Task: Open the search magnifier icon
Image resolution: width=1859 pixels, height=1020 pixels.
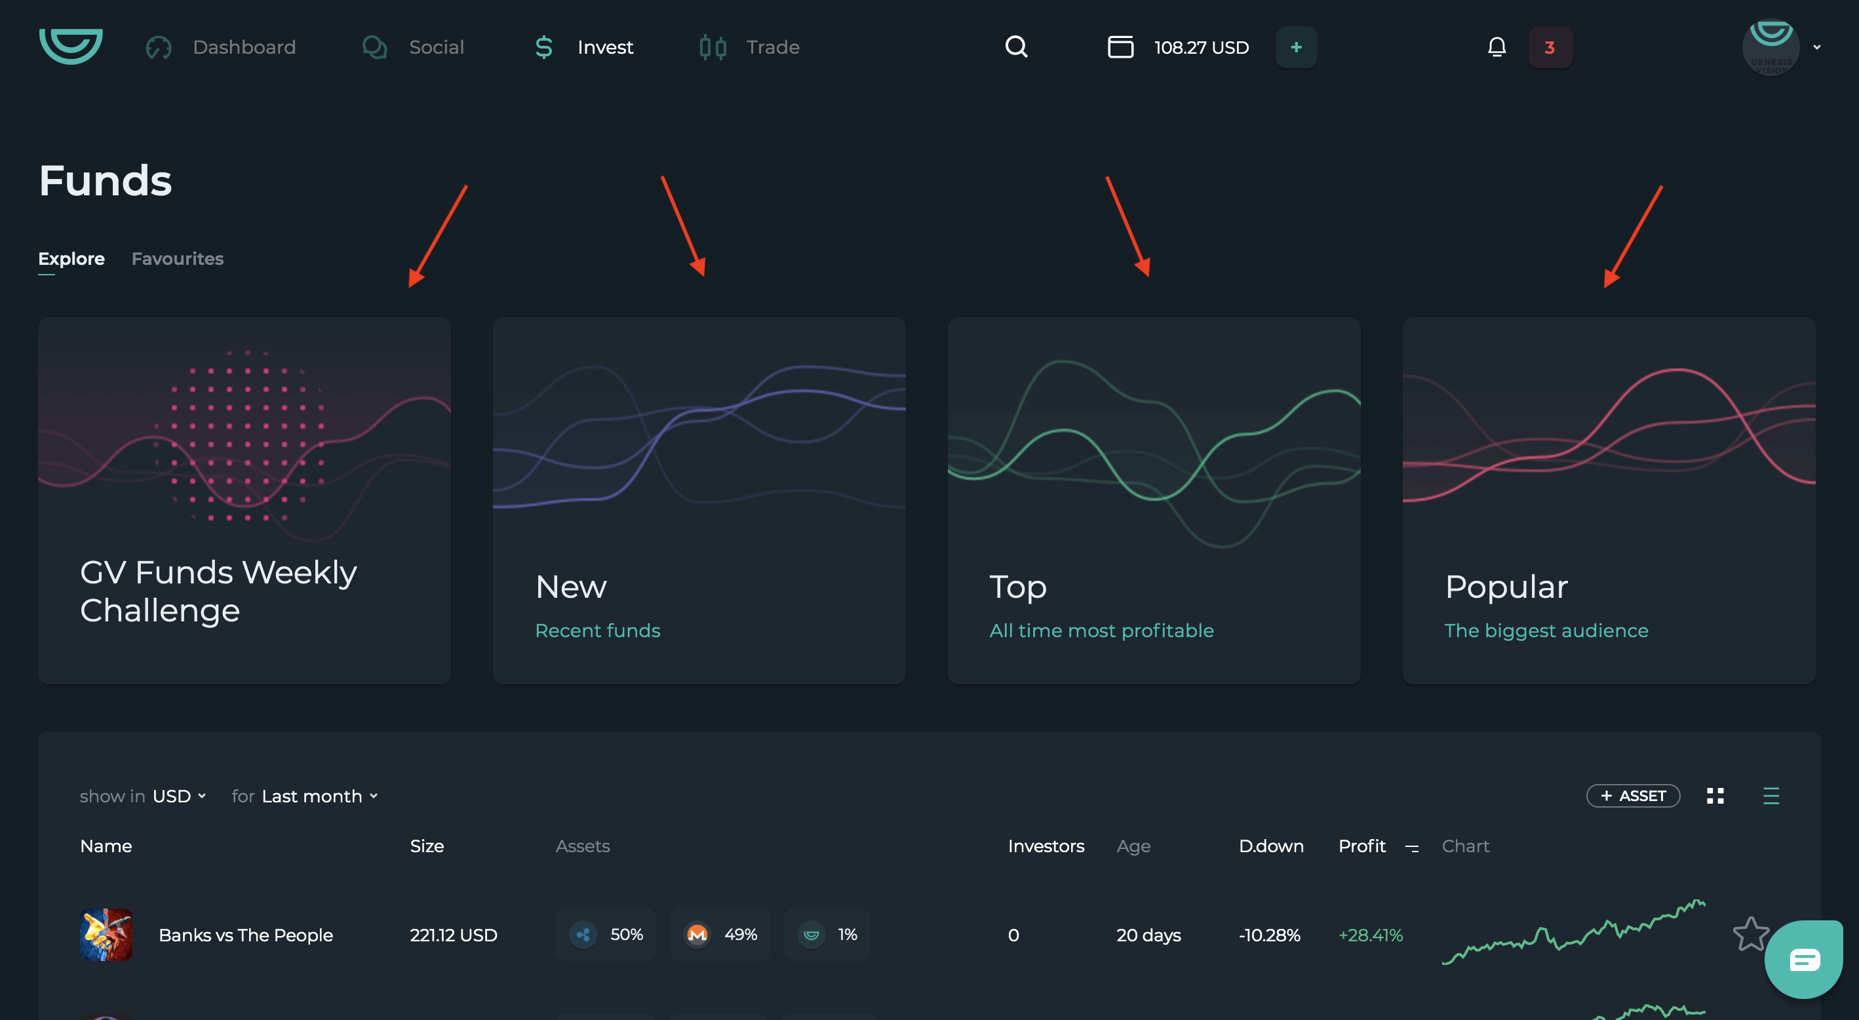Action: tap(1016, 47)
